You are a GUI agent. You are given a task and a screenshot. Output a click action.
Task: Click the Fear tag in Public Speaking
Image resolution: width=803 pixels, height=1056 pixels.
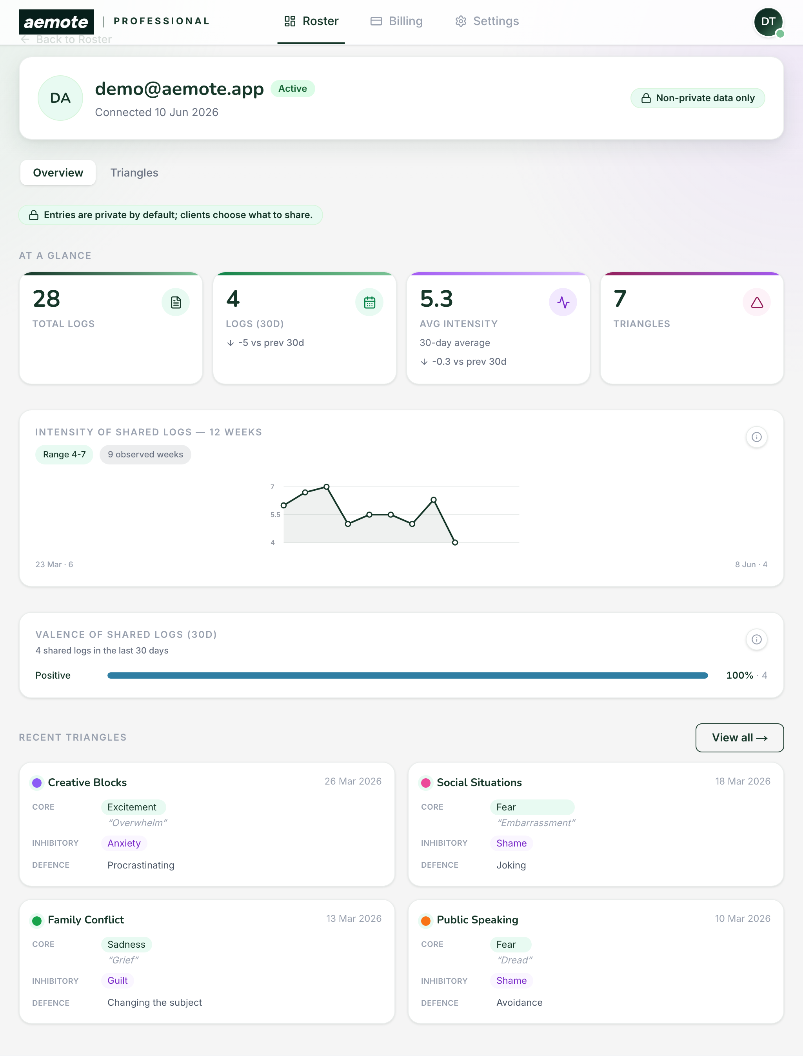click(511, 945)
